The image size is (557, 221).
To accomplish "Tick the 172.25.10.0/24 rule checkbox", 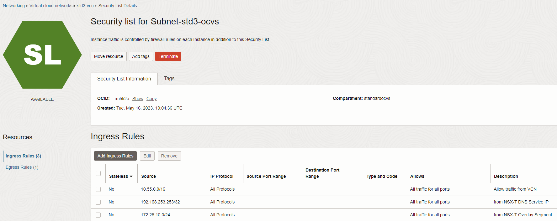I will point(98,215).
